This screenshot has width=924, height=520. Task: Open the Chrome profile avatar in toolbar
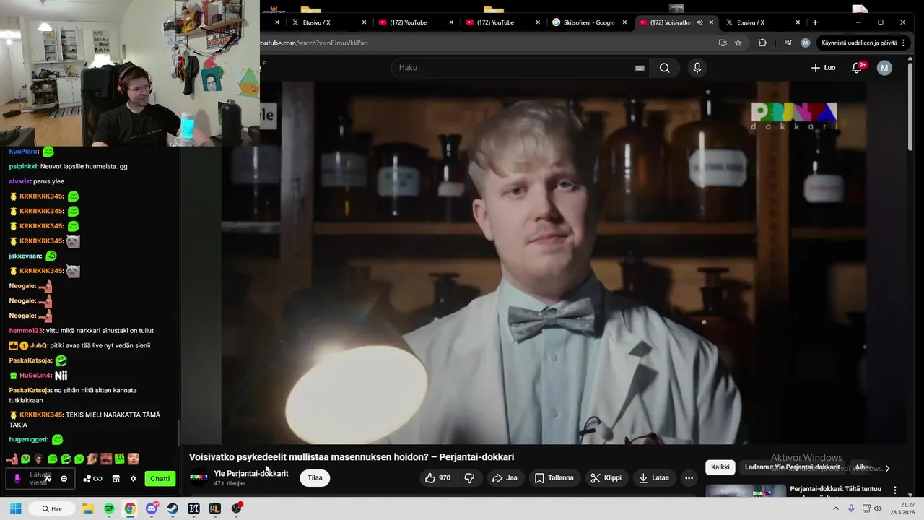coord(806,43)
